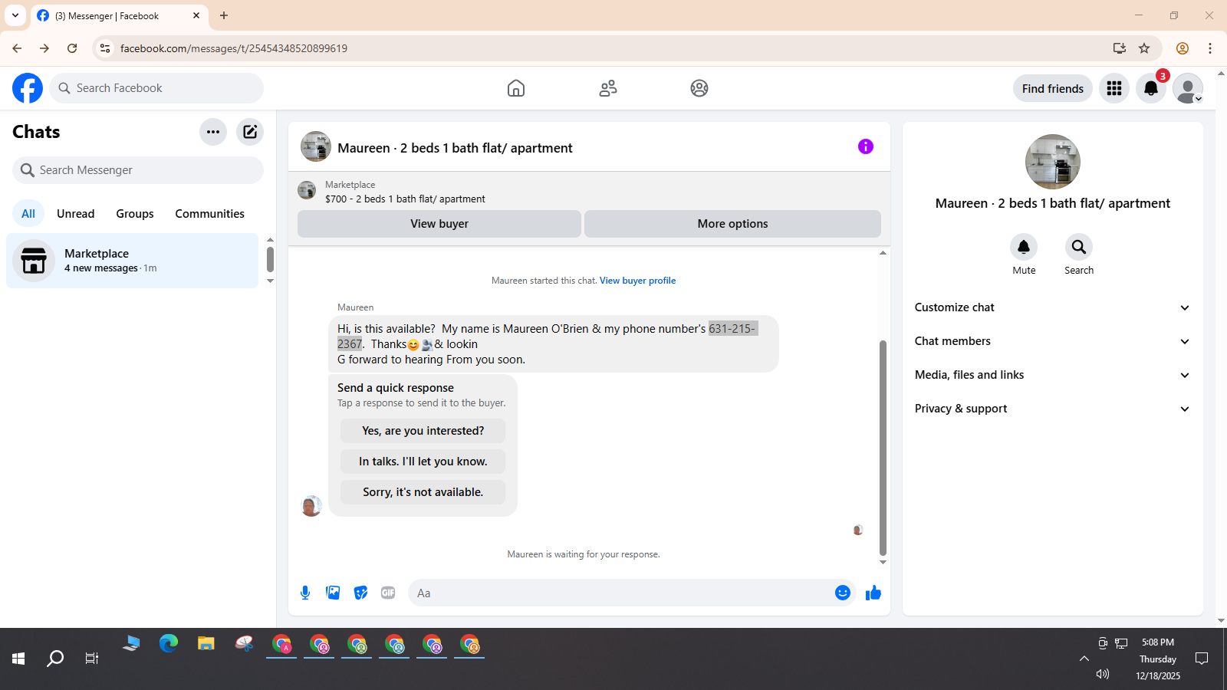
Task: Expand Privacy & support section
Action: click(x=1053, y=409)
